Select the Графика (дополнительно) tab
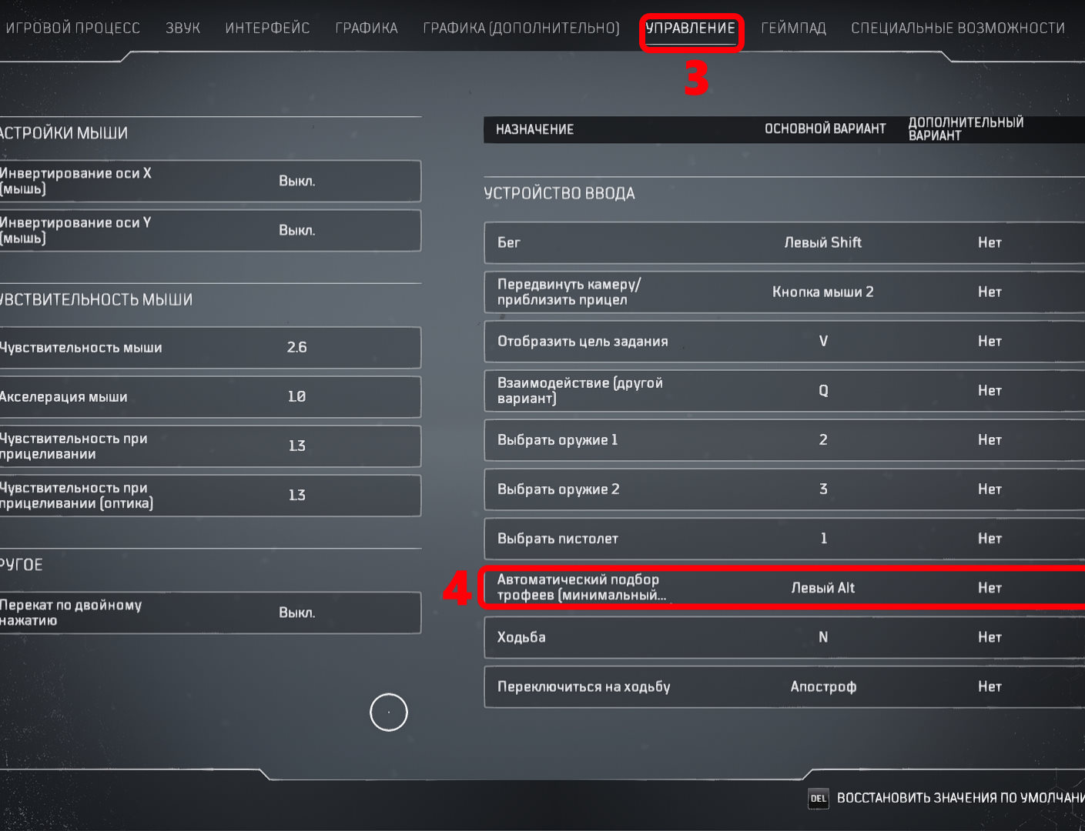Viewport: 1085px width, 831px height. click(x=521, y=28)
